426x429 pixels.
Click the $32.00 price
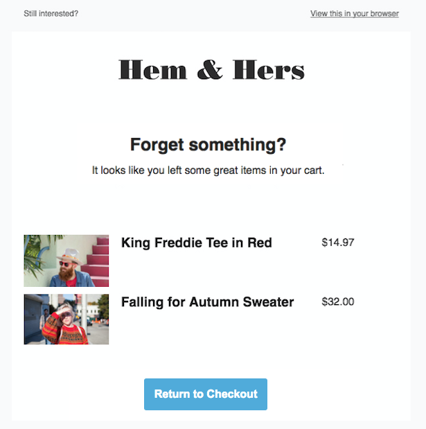point(338,301)
